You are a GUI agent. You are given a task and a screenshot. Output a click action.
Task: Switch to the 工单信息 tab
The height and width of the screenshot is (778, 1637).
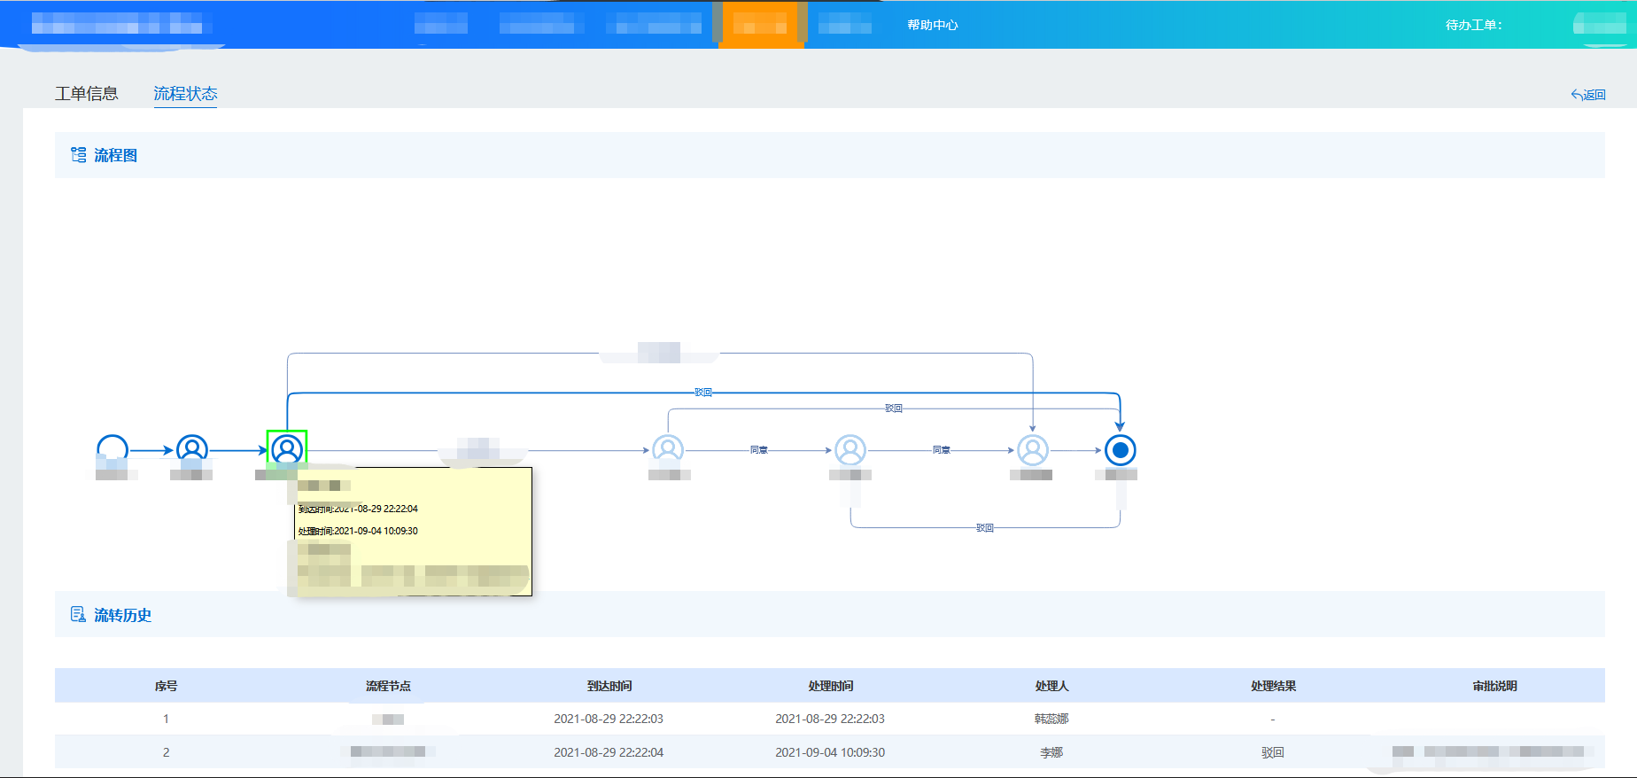[86, 94]
